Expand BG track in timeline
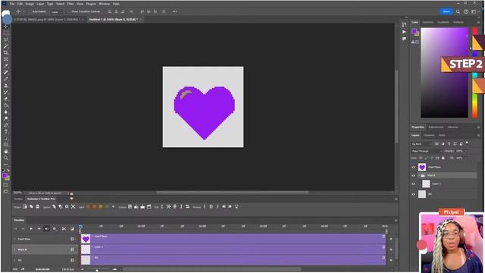This screenshot has height=273, width=485. coord(14,260)
